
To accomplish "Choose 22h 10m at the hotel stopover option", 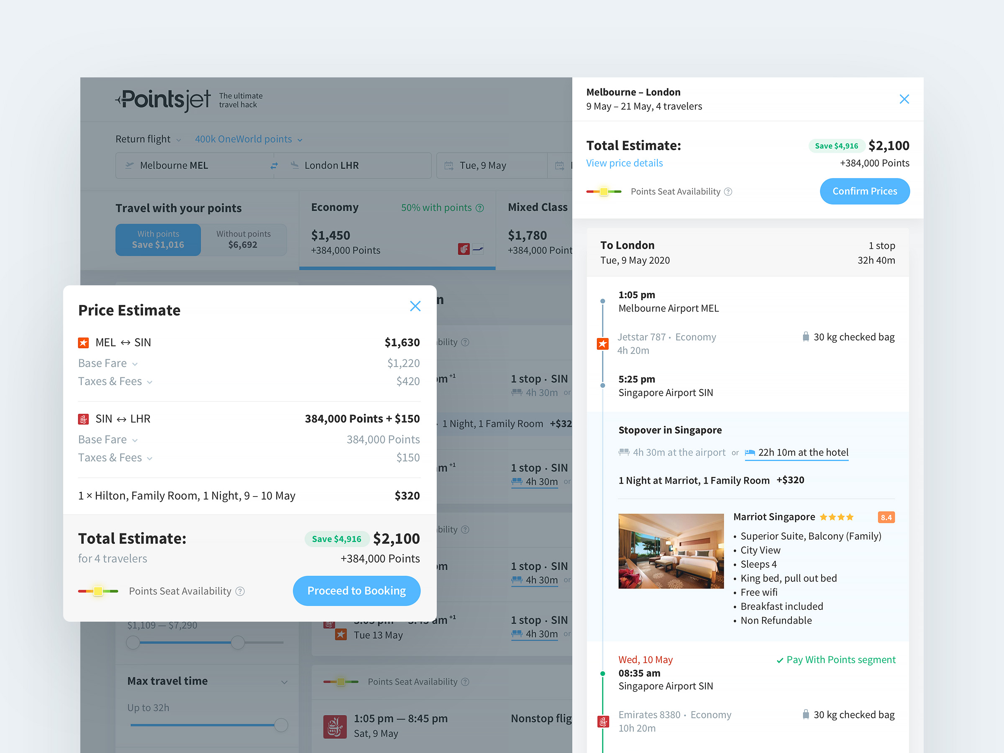I will click(797, 453).
